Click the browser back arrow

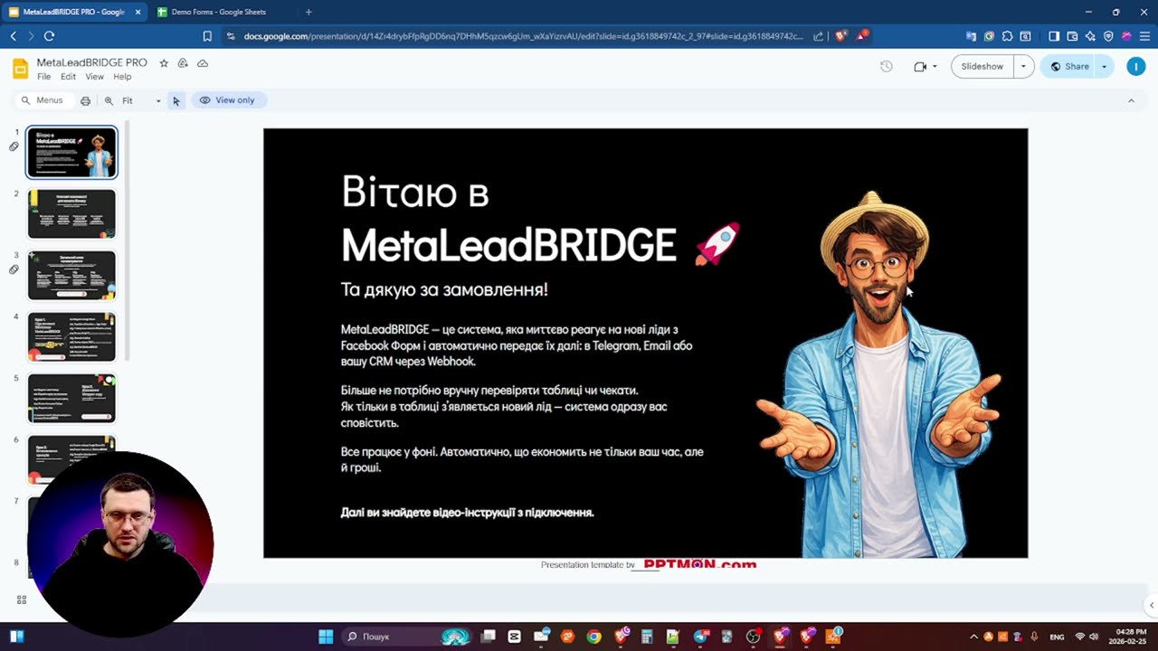click(x=14, y=36)
